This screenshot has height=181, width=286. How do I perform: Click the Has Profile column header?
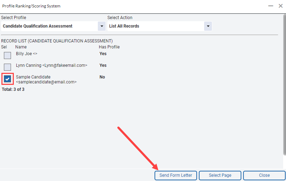[109, 47]
